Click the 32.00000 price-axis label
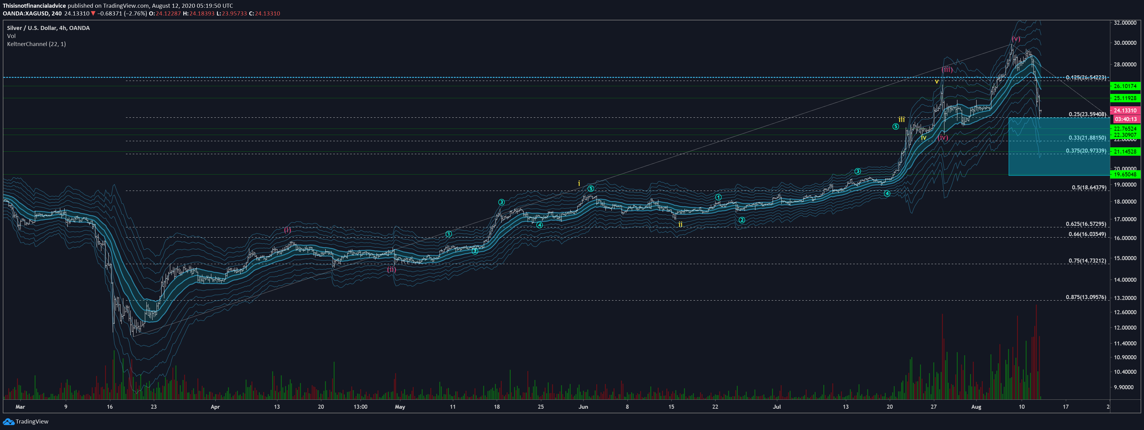 click(x=1125, y=23)
